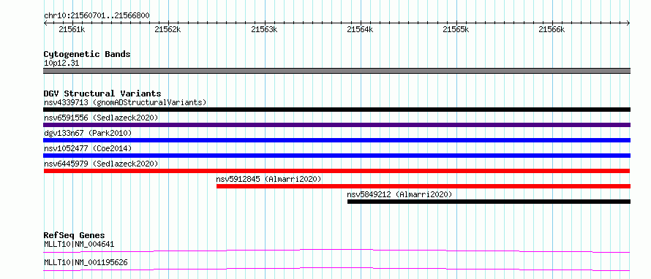
Task: Click the RefSeq Genes track title
Action: tap(74, 235)
